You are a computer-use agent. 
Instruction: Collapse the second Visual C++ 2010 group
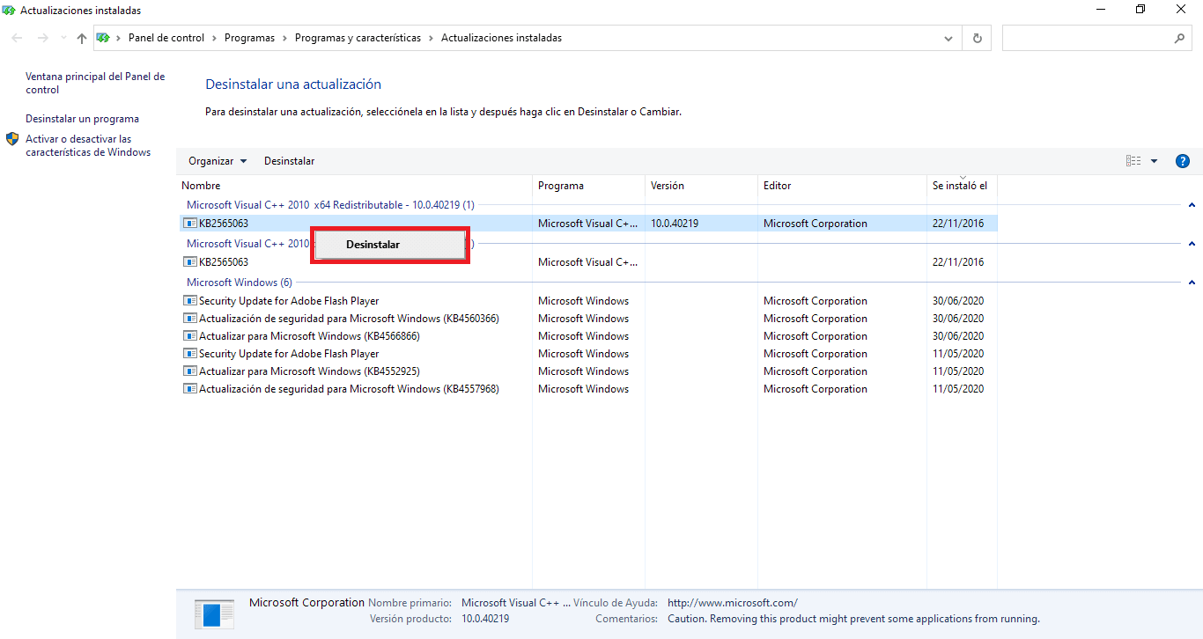(x=1192, y=244)
